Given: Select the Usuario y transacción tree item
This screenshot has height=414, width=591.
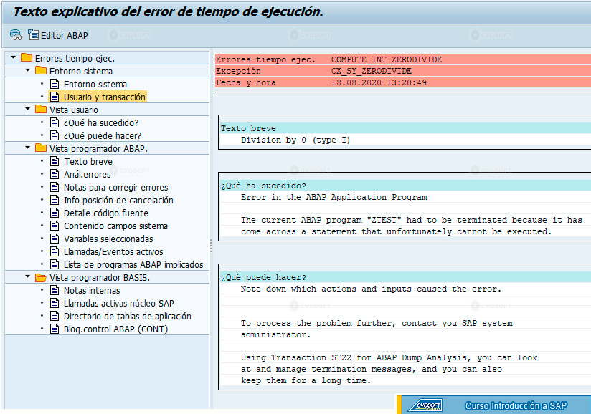Looking at the screenshot, I should tap(105, 97).
